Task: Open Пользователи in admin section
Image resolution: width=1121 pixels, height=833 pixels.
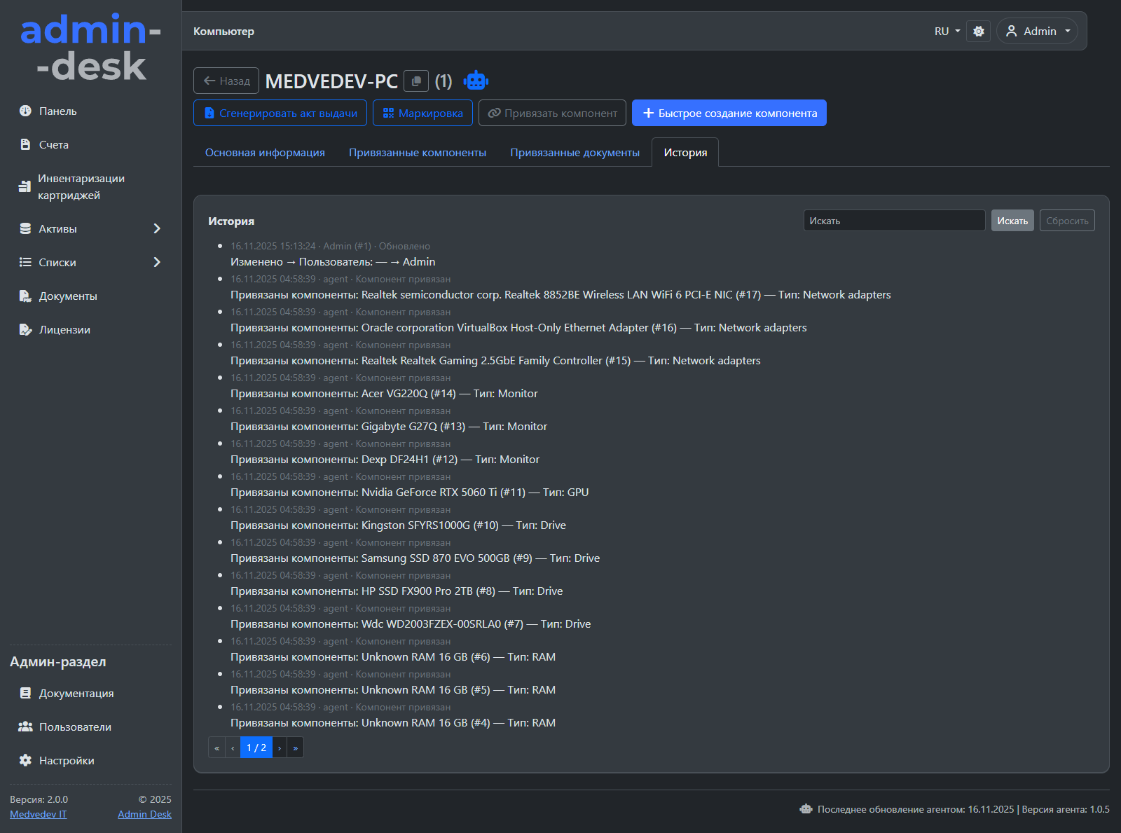Action: pyautogui.click(x=75, y=727)
